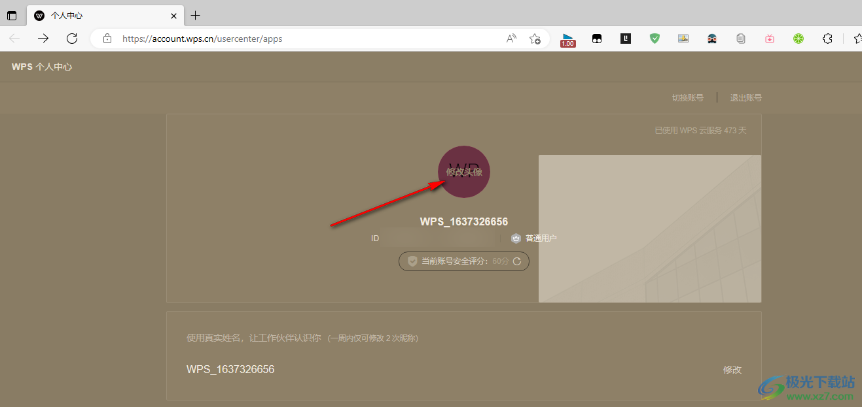Click the green shield extension icon
The height and width of the screenshot is (407, 862).
click(655, 39)
